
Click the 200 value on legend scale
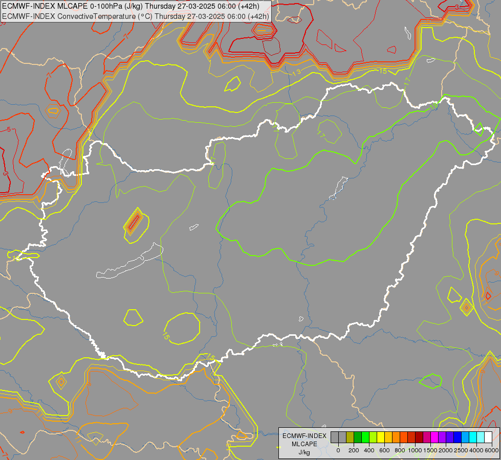click(354, 450)
